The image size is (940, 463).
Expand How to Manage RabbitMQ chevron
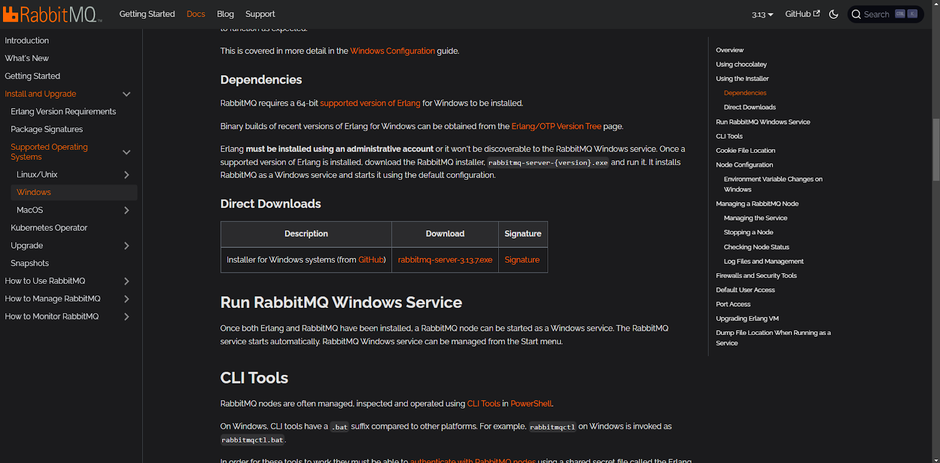tap(126, 299)
